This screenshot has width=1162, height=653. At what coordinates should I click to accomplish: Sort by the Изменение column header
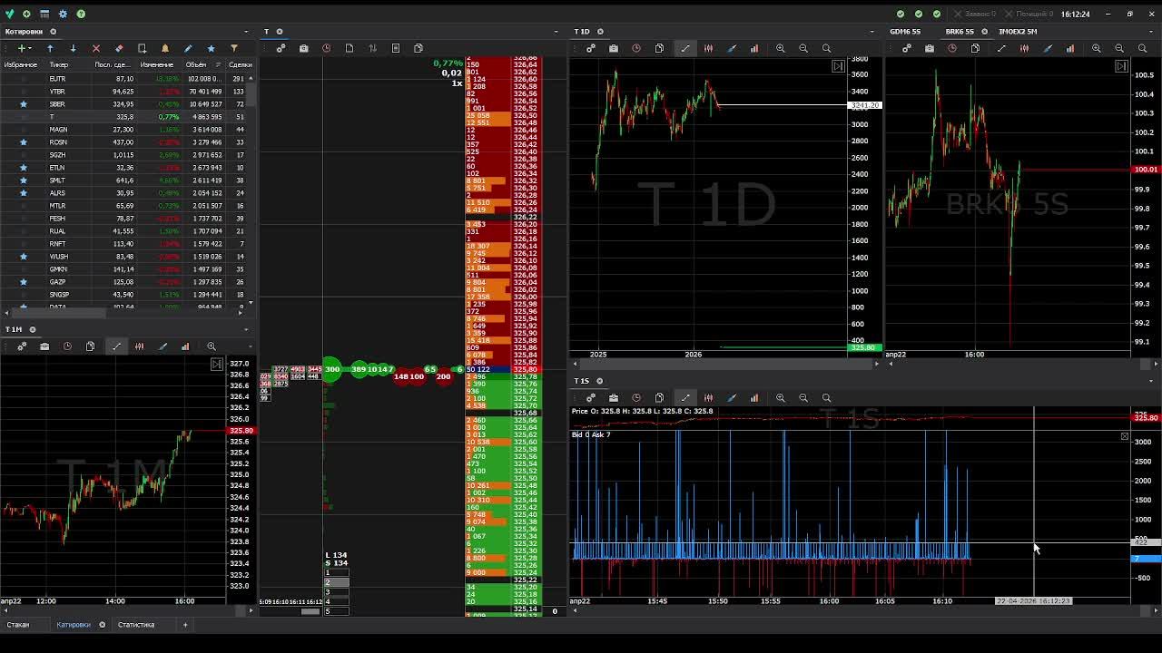click(x=157, y=65)
